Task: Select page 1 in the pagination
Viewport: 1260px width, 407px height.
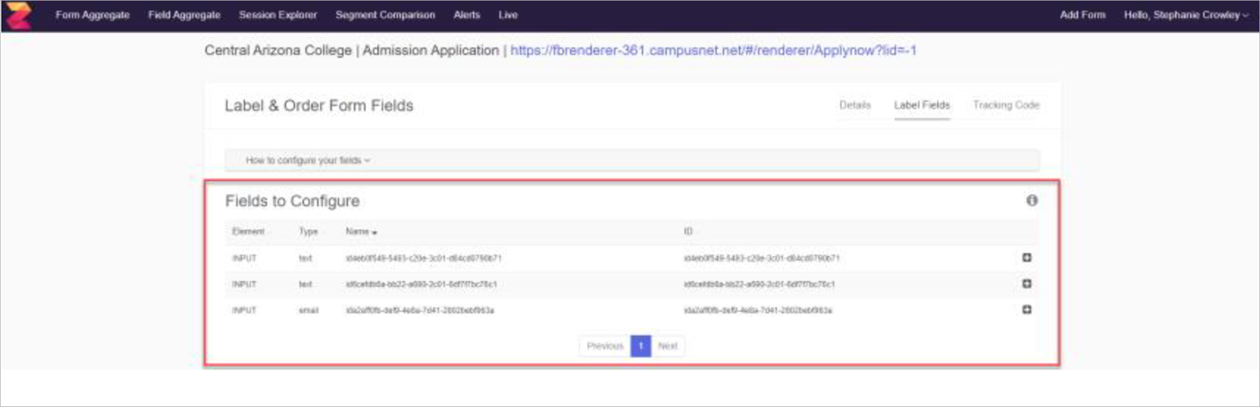Action: coord(640,346)
